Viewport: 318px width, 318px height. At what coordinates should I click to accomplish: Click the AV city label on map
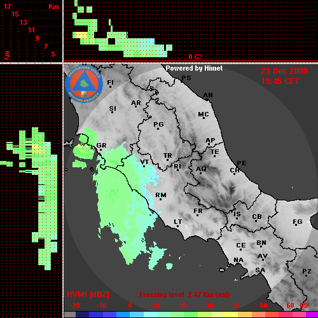[263, 256]
